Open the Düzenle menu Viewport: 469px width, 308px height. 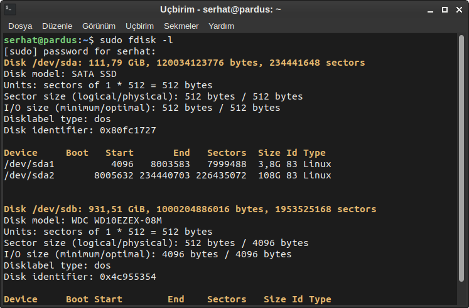(x=57, y=26)
